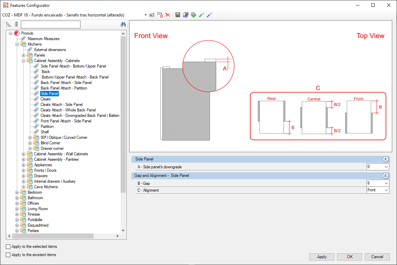
Task: Click the Cava Kitchens folder icon
Action: tap(30, 187)
